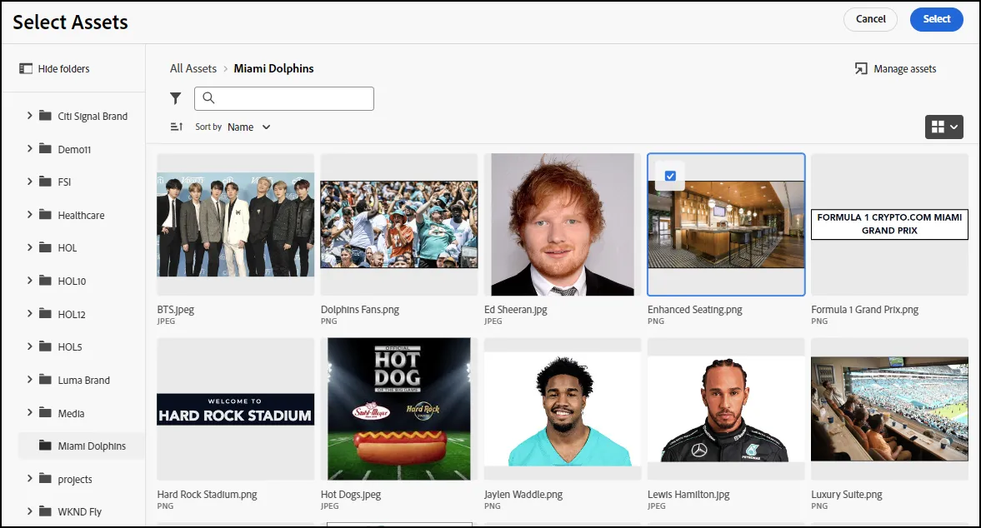Select the Hot Dogs.jpeg thumbnail
Screen dimensions: 981x528
[399, 409]
